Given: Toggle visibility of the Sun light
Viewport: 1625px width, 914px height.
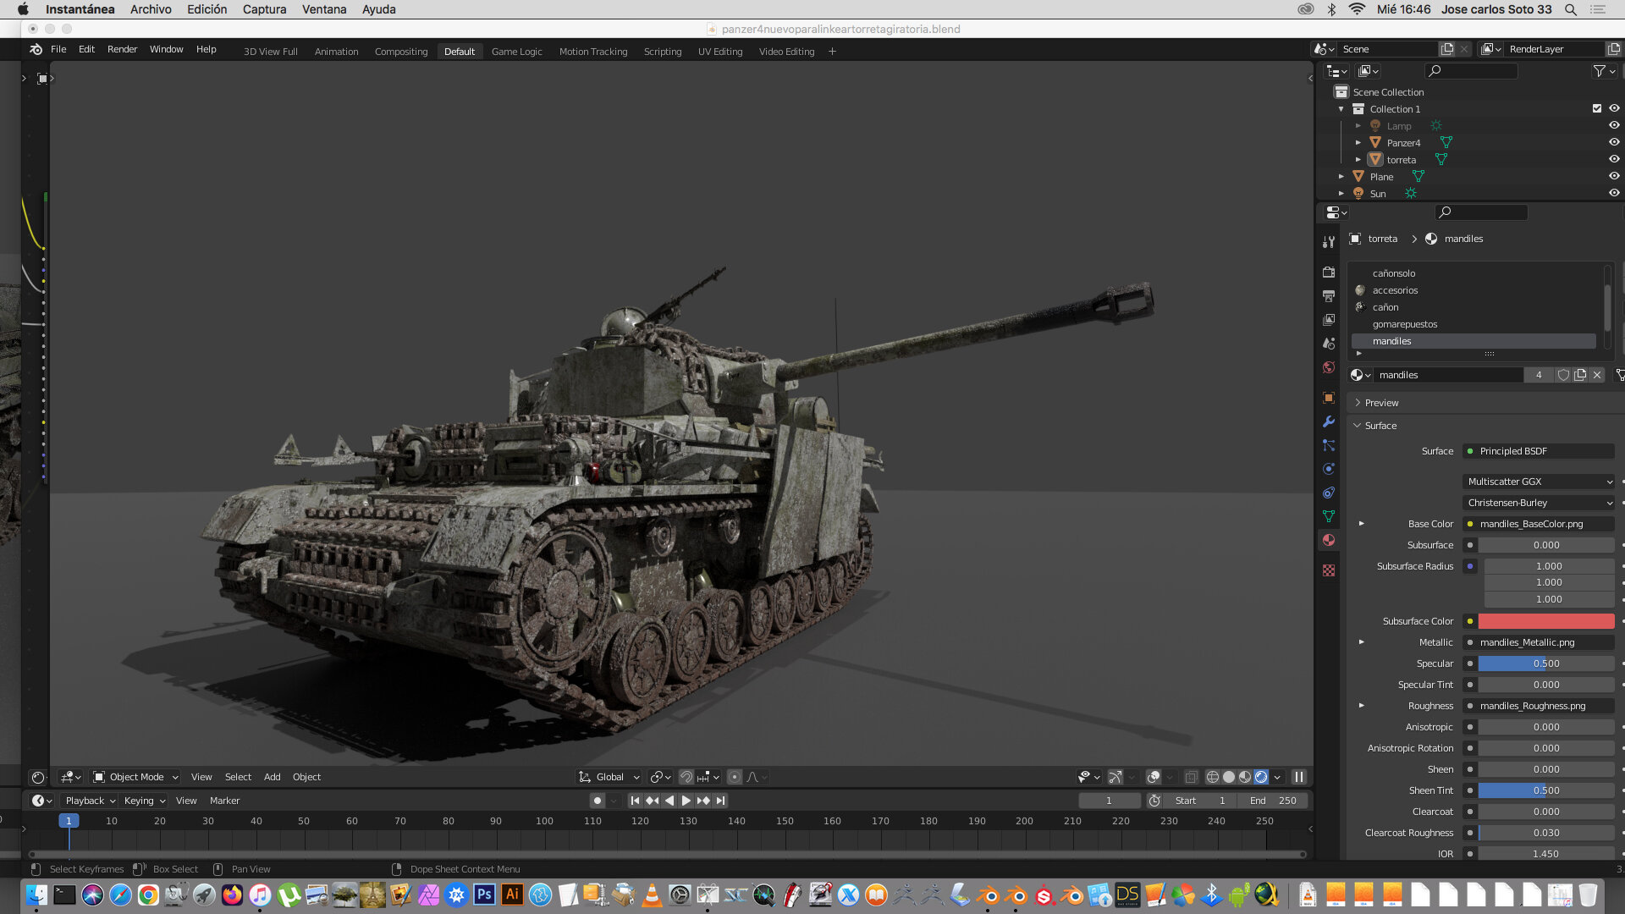Looking at the screenshot, I should click(x=1614, y=193).
